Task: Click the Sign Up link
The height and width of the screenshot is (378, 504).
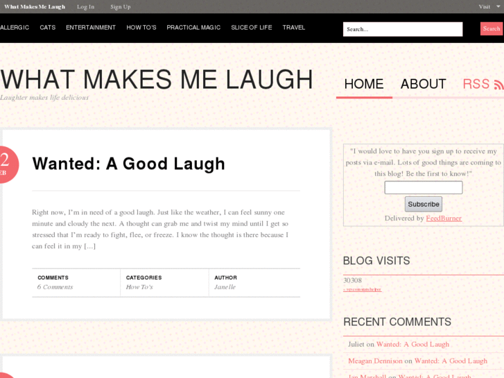Action: click(x=121, y=7)
